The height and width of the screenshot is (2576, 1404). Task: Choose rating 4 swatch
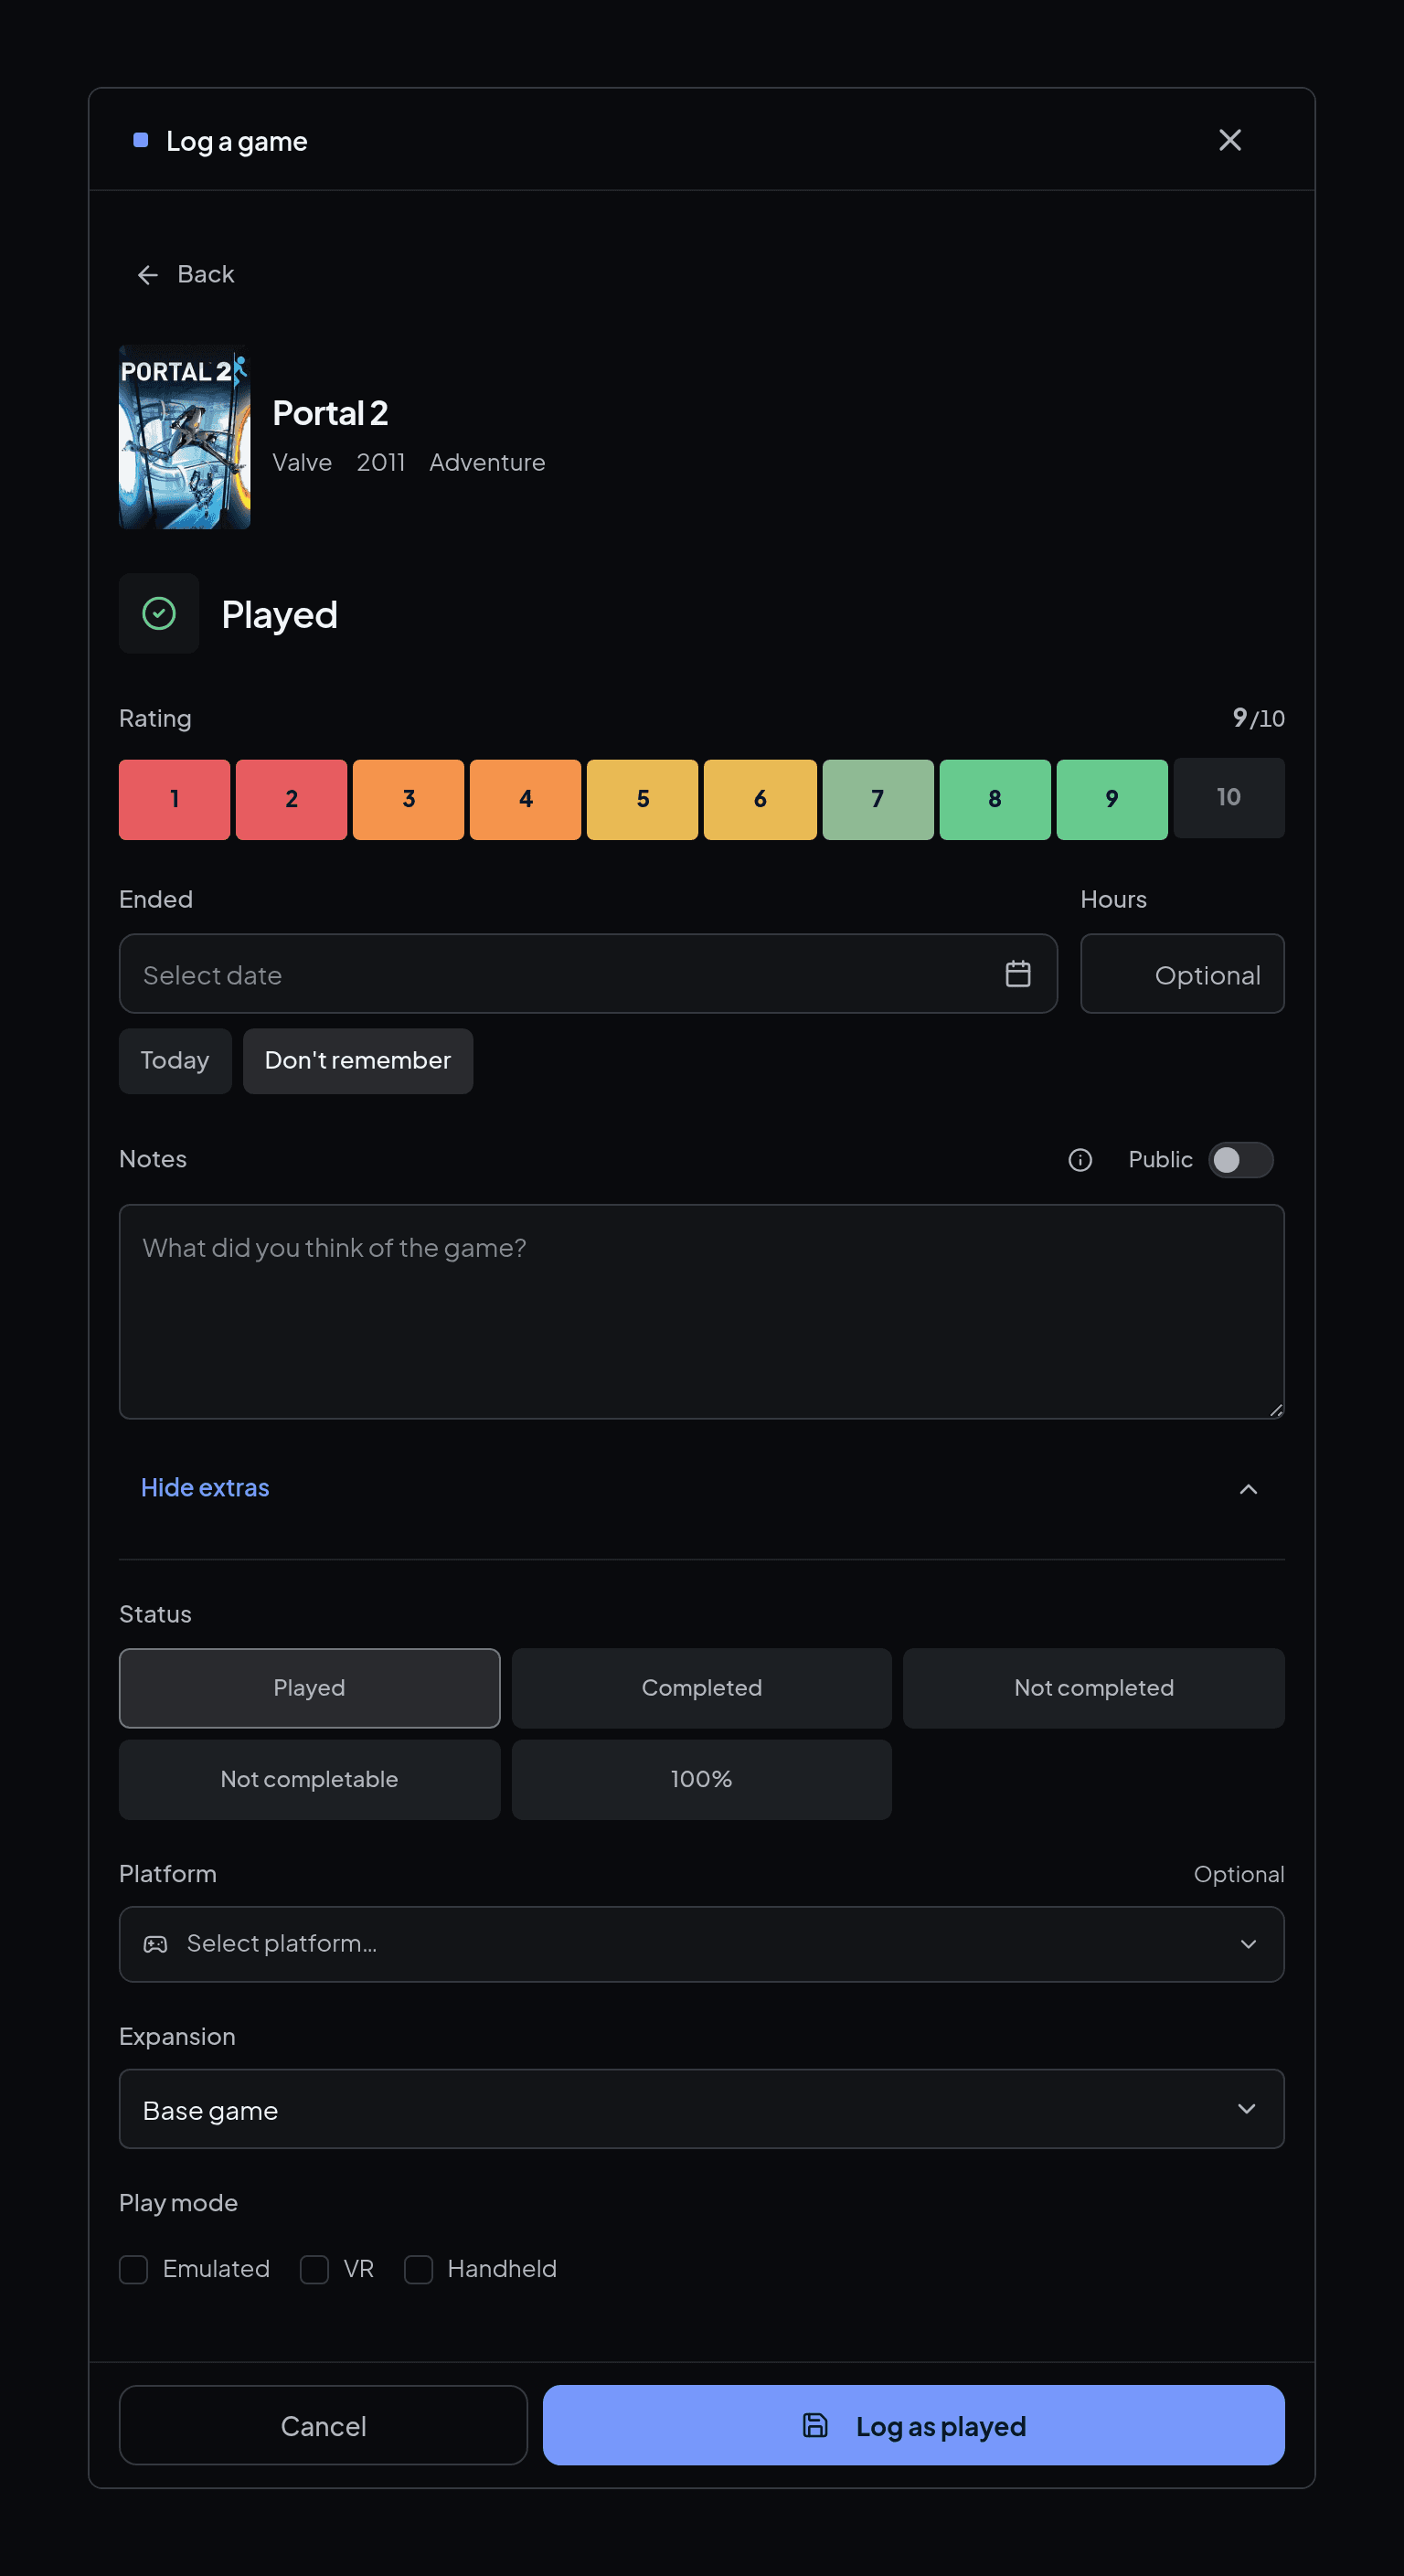tap(525, 799)
